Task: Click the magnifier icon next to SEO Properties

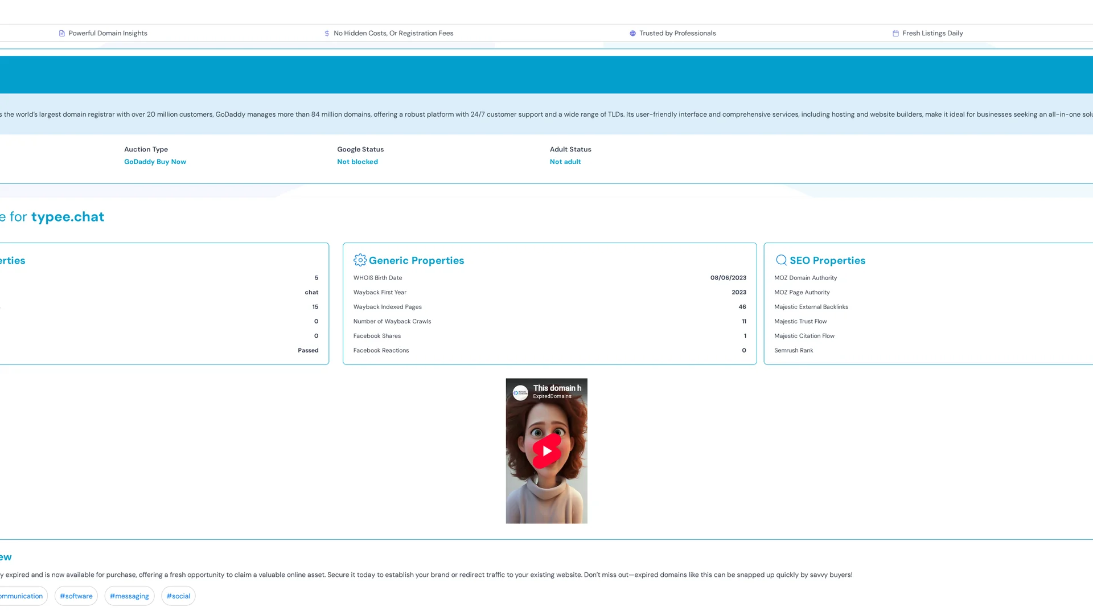Action: 781,260
